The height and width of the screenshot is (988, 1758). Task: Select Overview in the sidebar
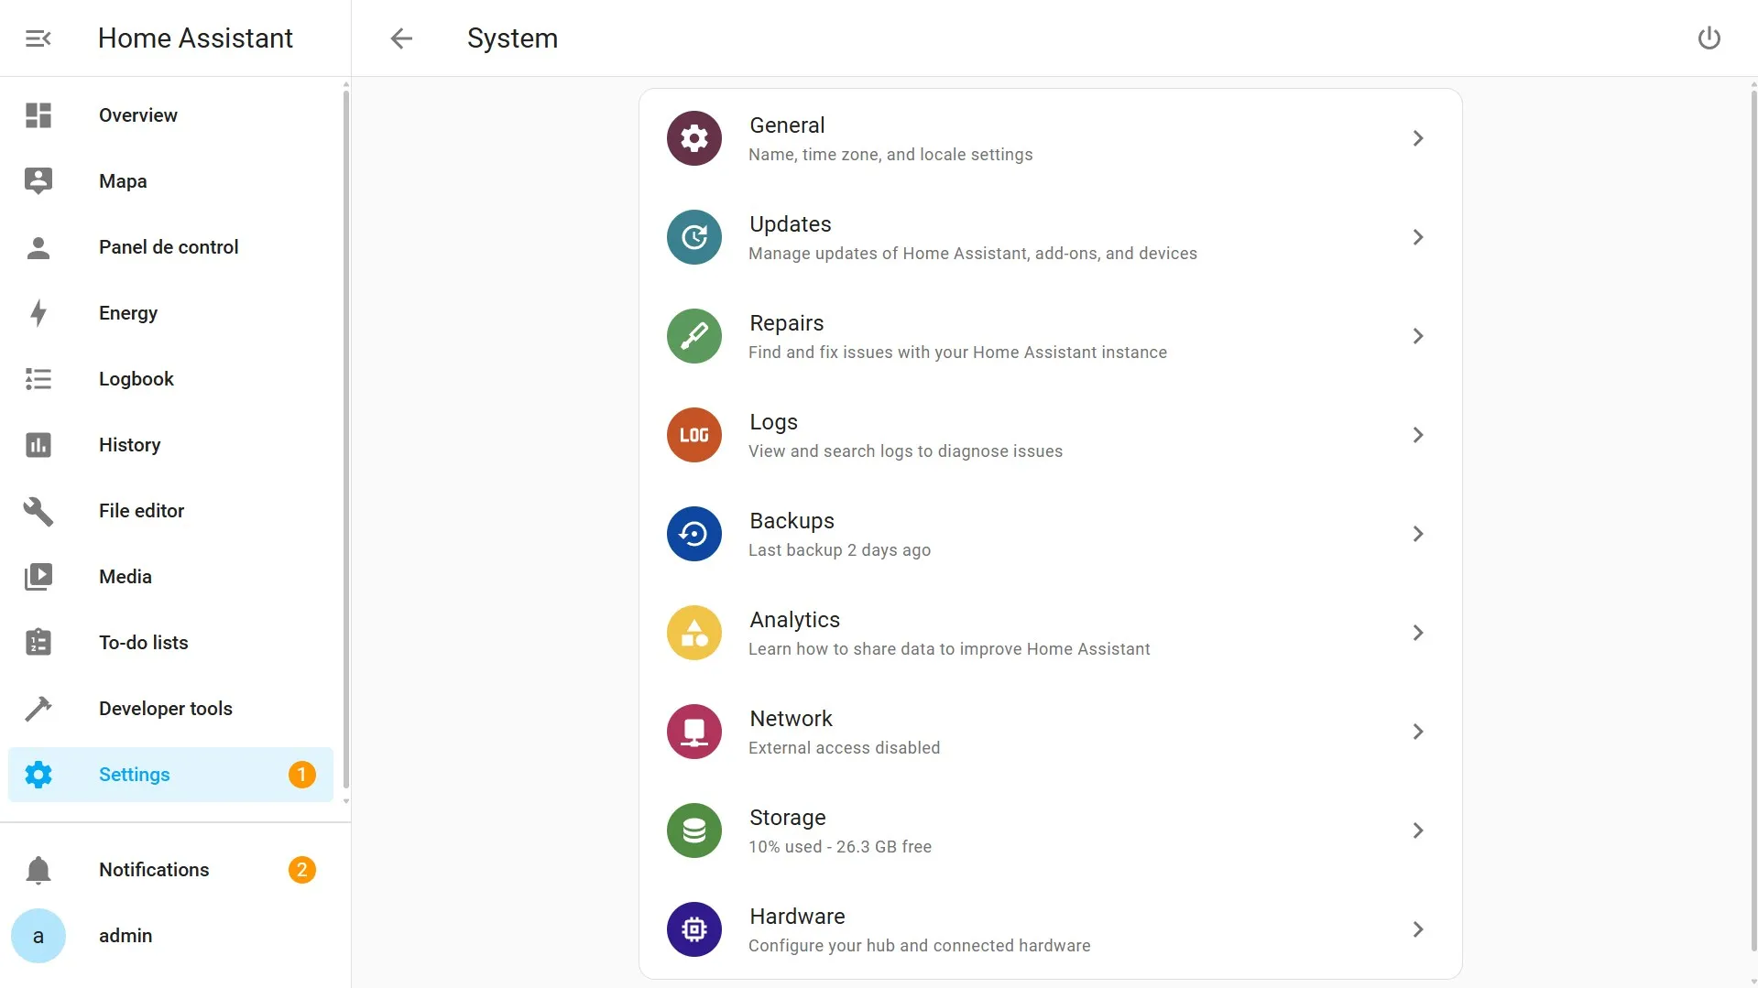(170, 115)
